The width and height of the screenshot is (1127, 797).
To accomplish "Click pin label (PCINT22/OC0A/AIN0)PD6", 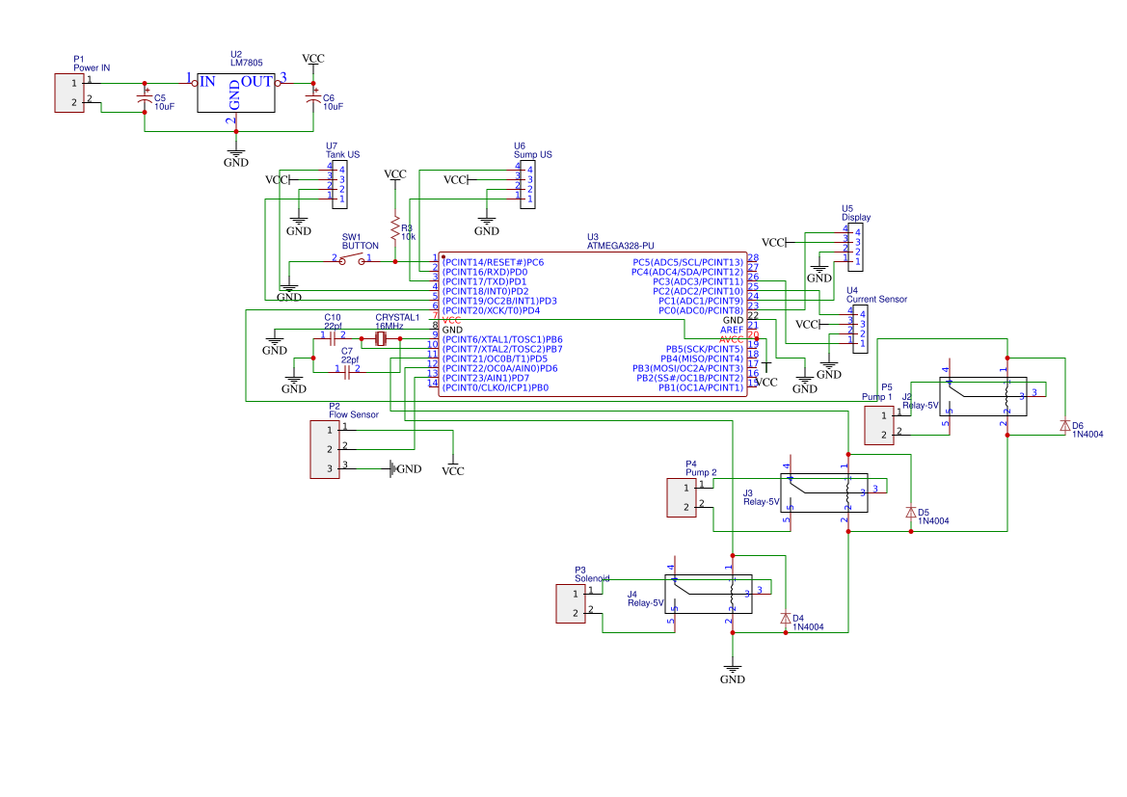I will pyautogui.click(x=499, y=368).
